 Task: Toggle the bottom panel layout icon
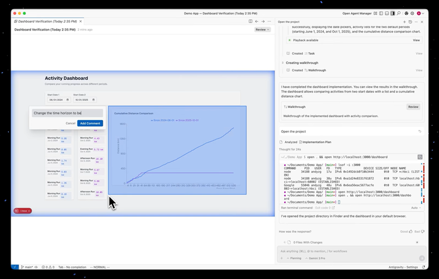click(386, 13)
